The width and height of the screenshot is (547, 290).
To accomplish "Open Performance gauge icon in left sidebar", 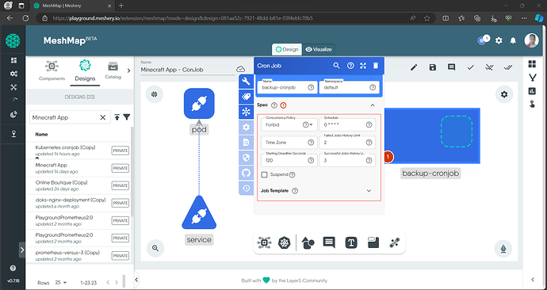I will point(13,100).
